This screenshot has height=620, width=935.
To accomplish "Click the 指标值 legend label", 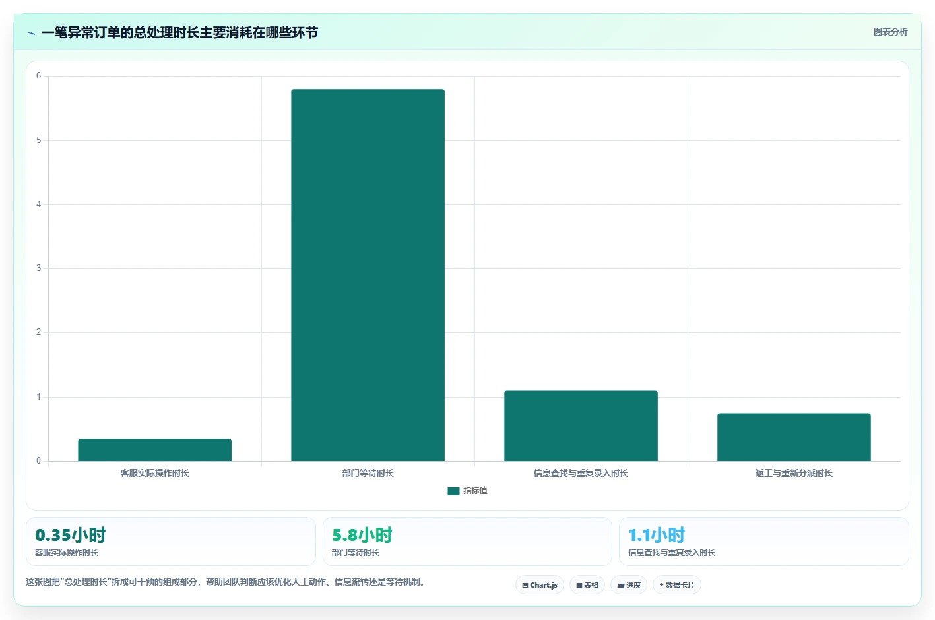I will click(475, 491).
